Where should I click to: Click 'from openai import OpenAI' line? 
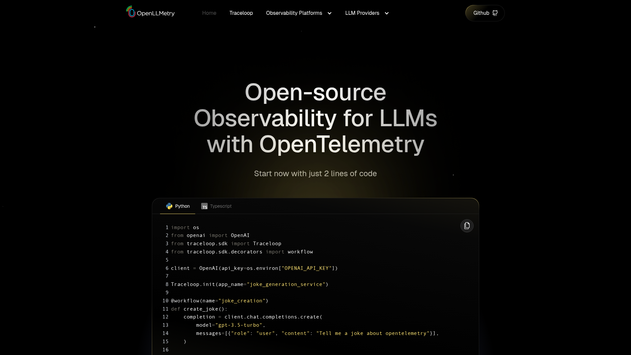click(210, 235)
